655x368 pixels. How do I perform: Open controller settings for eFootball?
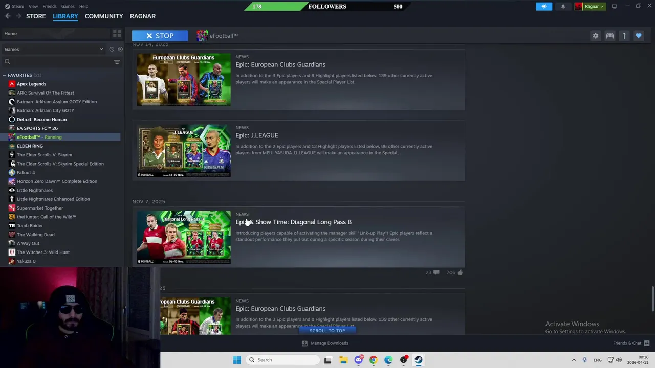609,36
